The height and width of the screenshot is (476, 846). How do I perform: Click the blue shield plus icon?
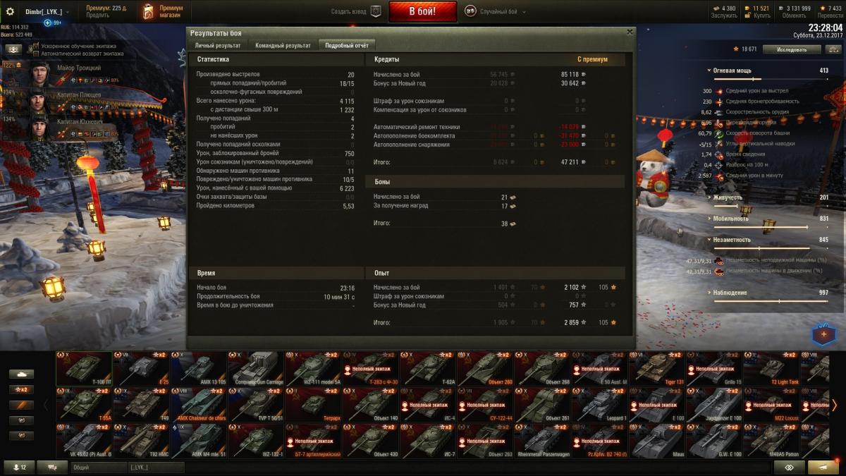click(823, 334)
